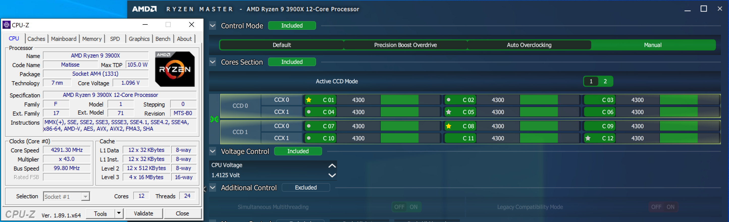Open the Mainboard tab in CPU-Z
This screenshot has width=729, height=222.
coord(64,39)
